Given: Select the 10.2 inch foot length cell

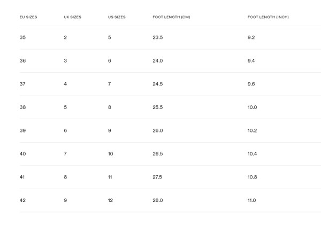Looking at the screenshot, I should 252,130.
